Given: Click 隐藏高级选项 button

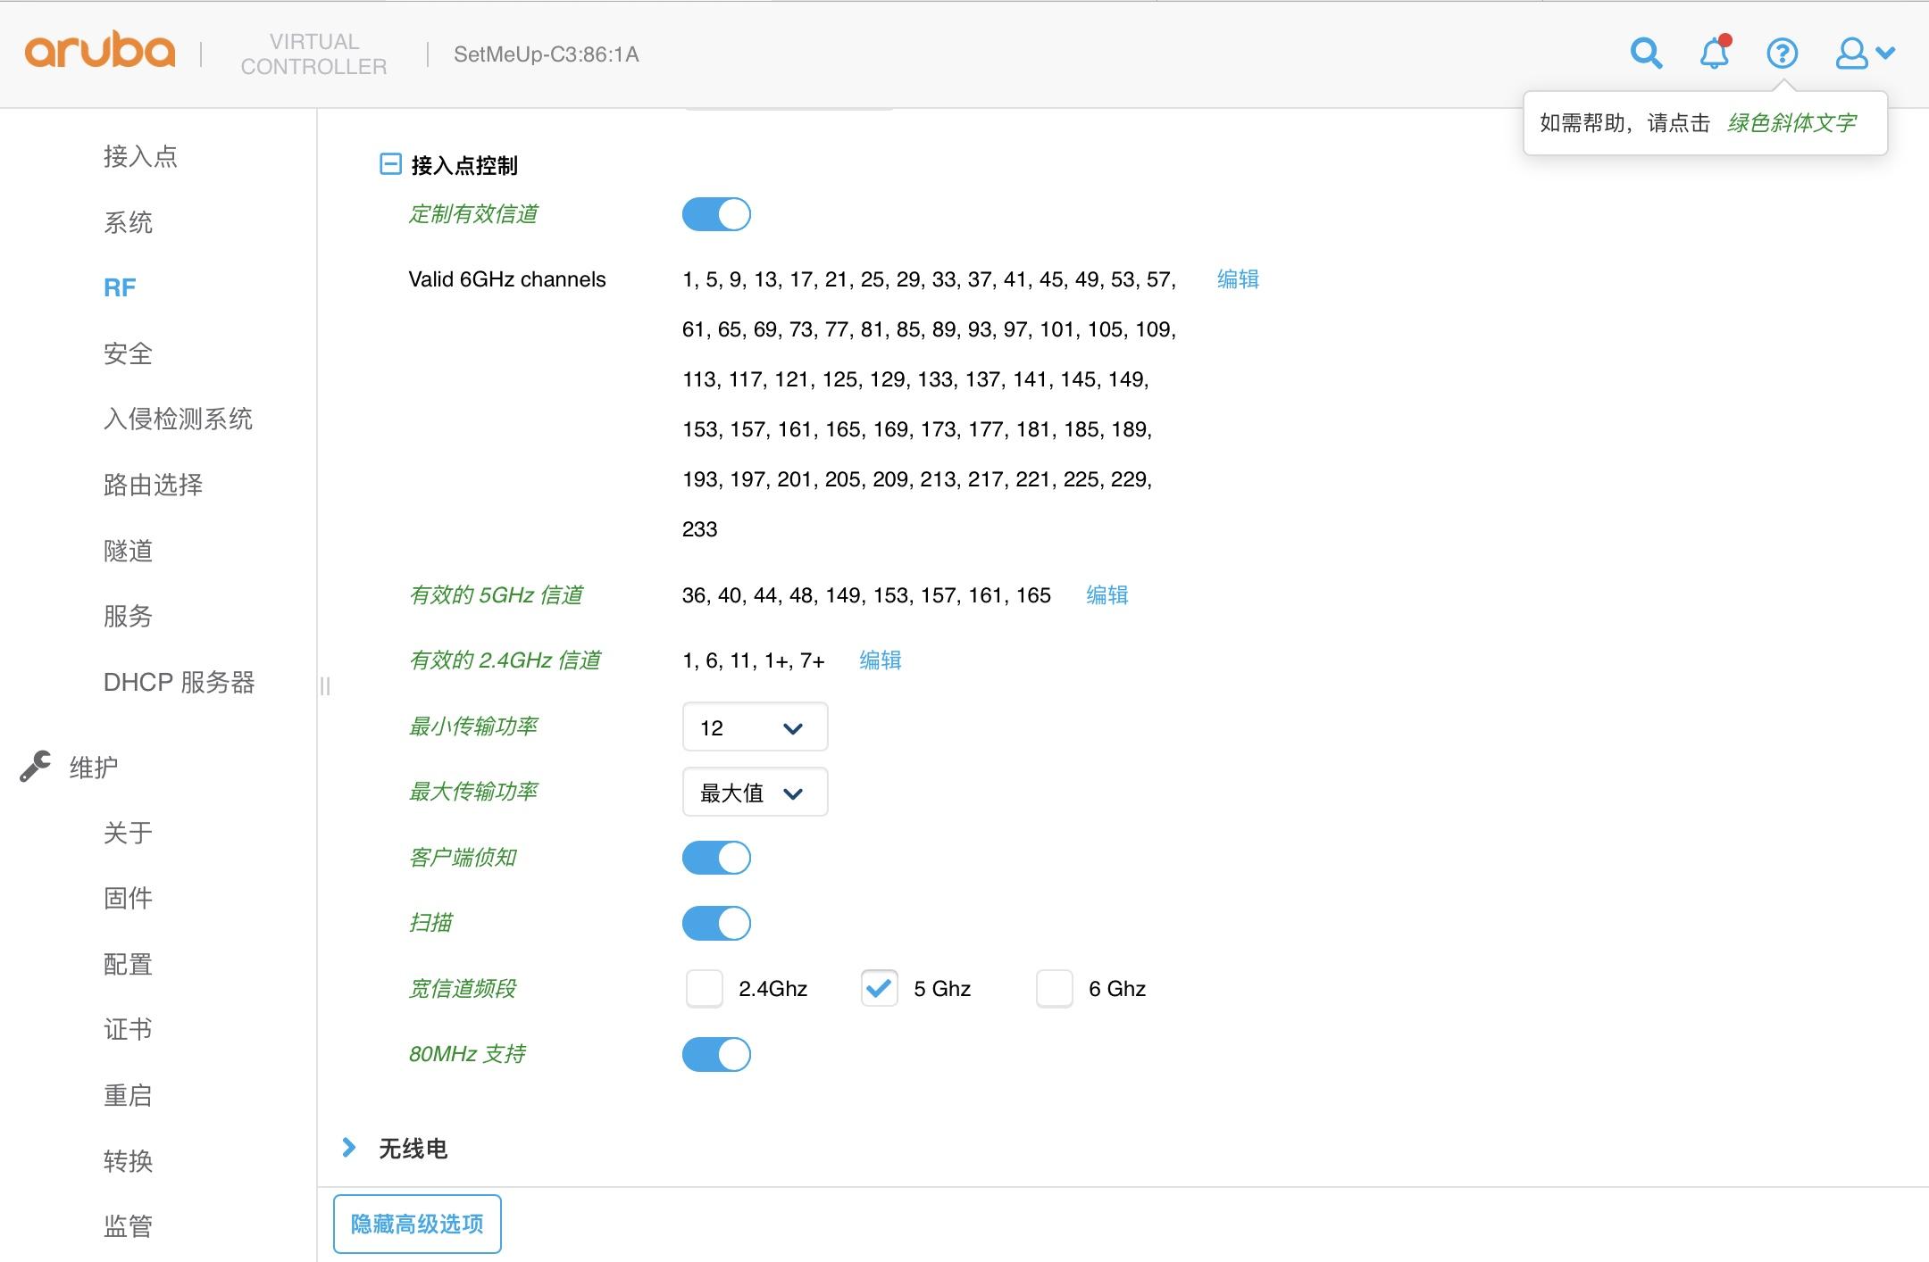Looking at the screenshot, I should pos(416,1225).
